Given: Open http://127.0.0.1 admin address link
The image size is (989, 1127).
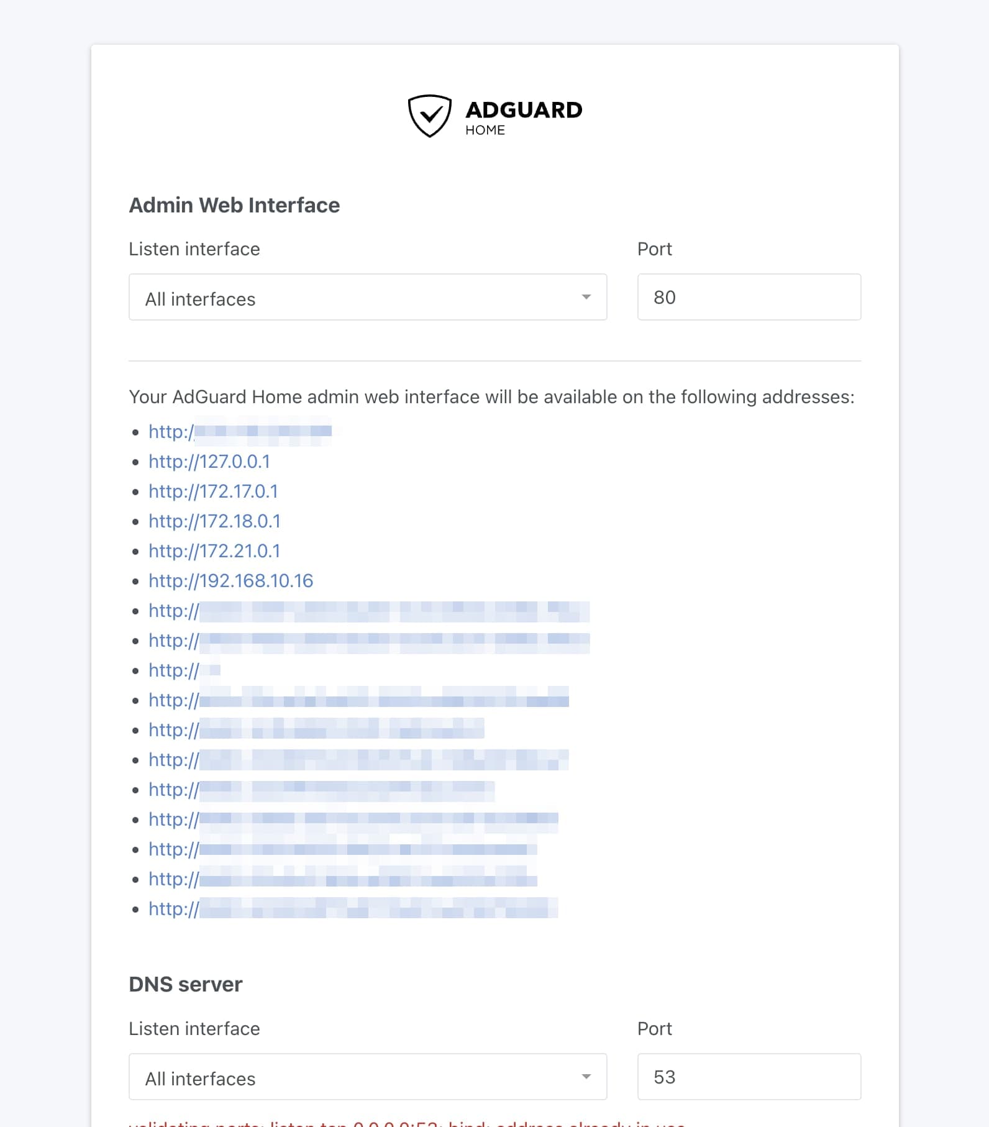Looking at the screenshot, I should click(210, 462).
